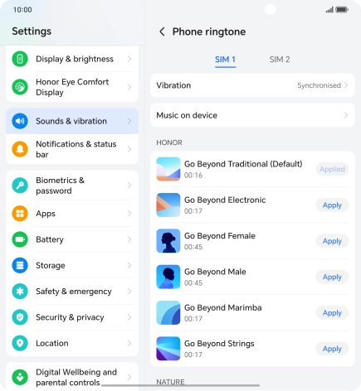Switch to the SIM 2 tab

(280, 60)
